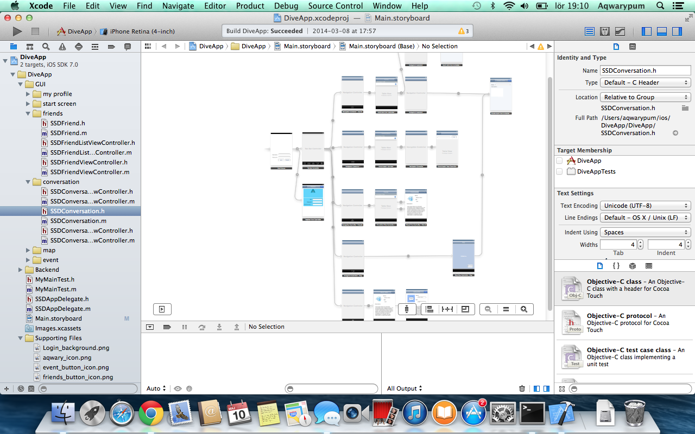Show the Assistant editor
This screenshot has height=434, width=695.
pyautogui.click(x=605, y=31)
